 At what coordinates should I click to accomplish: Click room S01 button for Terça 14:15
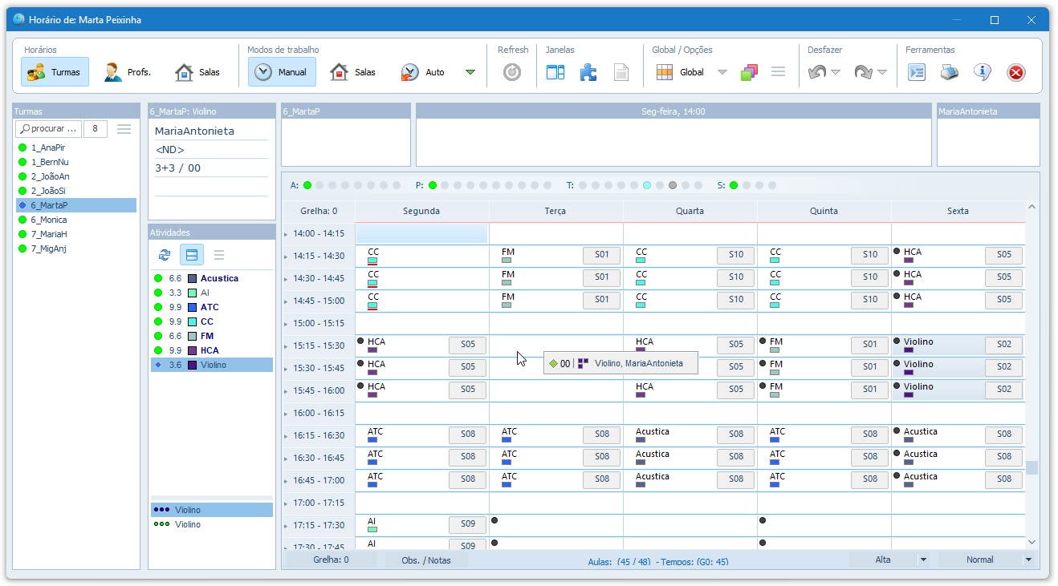click(602, 255)
